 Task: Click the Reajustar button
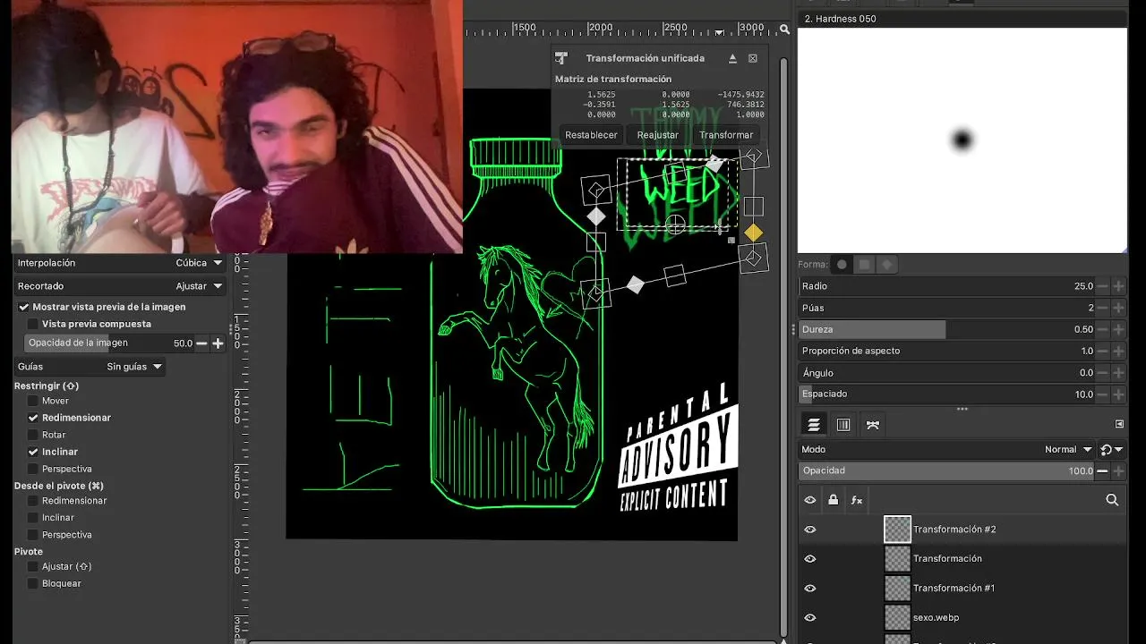tap(658, 135)
